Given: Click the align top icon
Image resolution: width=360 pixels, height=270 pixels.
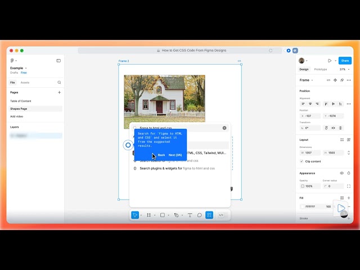Looking at the screenshot, I should (x=326, y=104).
